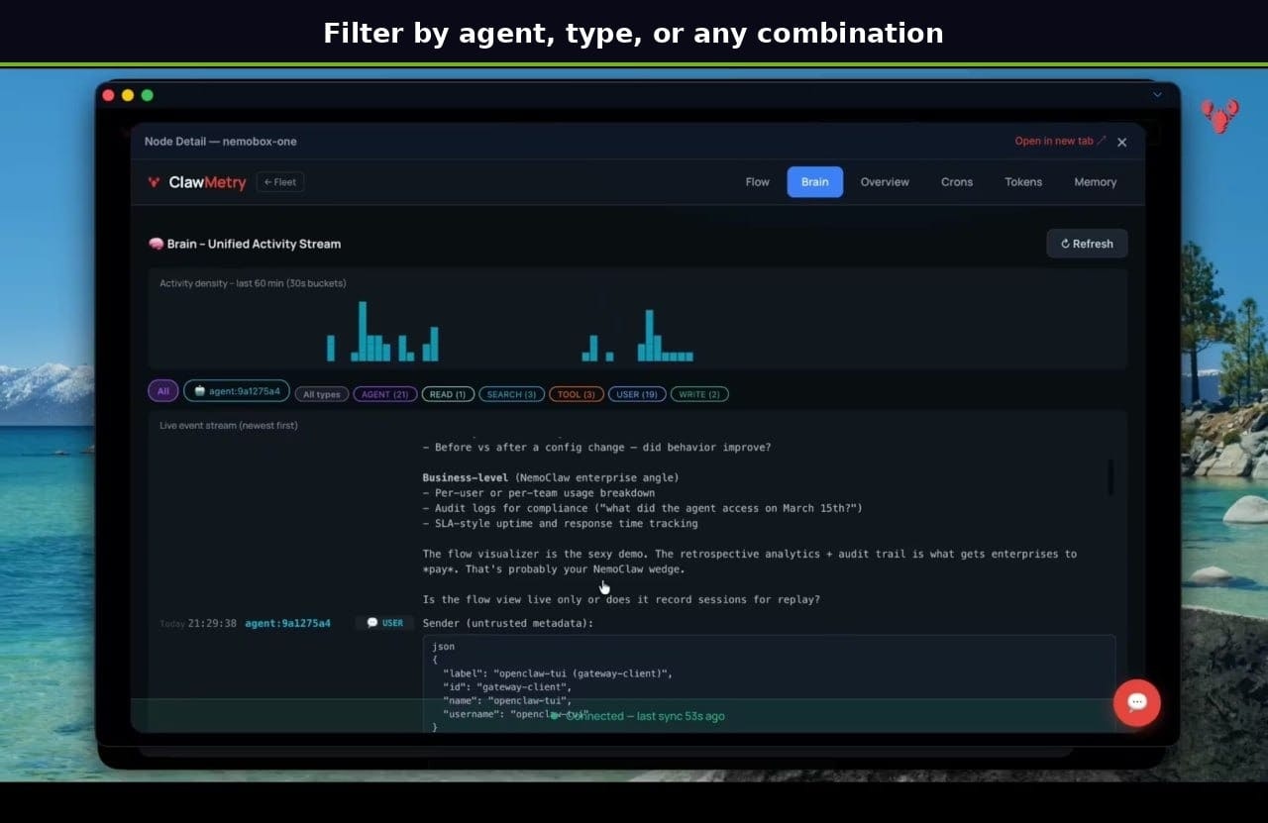Filter events by USER (19)
Image resolution: width=1268 pixels, height=823 pixels.
[637, 394]
